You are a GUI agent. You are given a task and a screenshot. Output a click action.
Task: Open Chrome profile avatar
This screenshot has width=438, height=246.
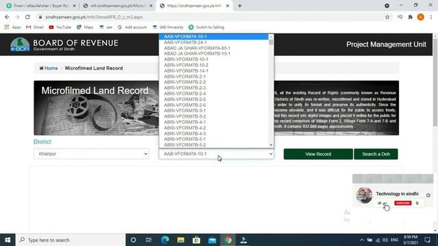point(421,17)
